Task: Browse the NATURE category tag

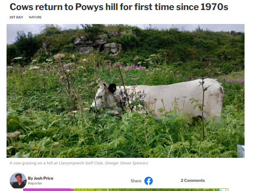Action: point(35,17)
